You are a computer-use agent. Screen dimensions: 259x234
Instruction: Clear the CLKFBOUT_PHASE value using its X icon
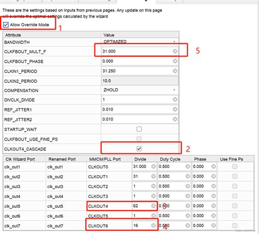click(x=175, y=61)
